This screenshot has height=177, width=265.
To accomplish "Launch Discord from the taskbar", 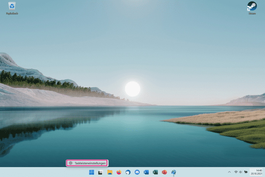I will pos(137,172).
